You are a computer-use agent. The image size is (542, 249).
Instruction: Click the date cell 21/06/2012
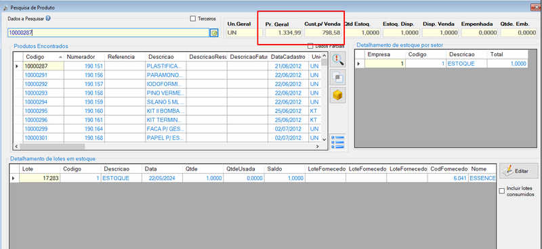tap(289, 66)
